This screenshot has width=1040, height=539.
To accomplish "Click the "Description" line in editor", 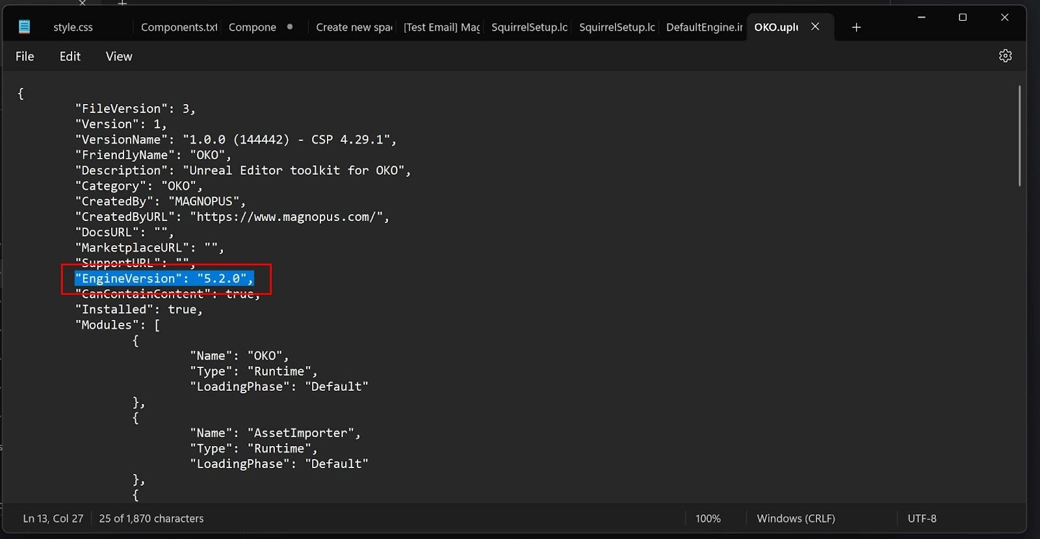I will [243, 170].
